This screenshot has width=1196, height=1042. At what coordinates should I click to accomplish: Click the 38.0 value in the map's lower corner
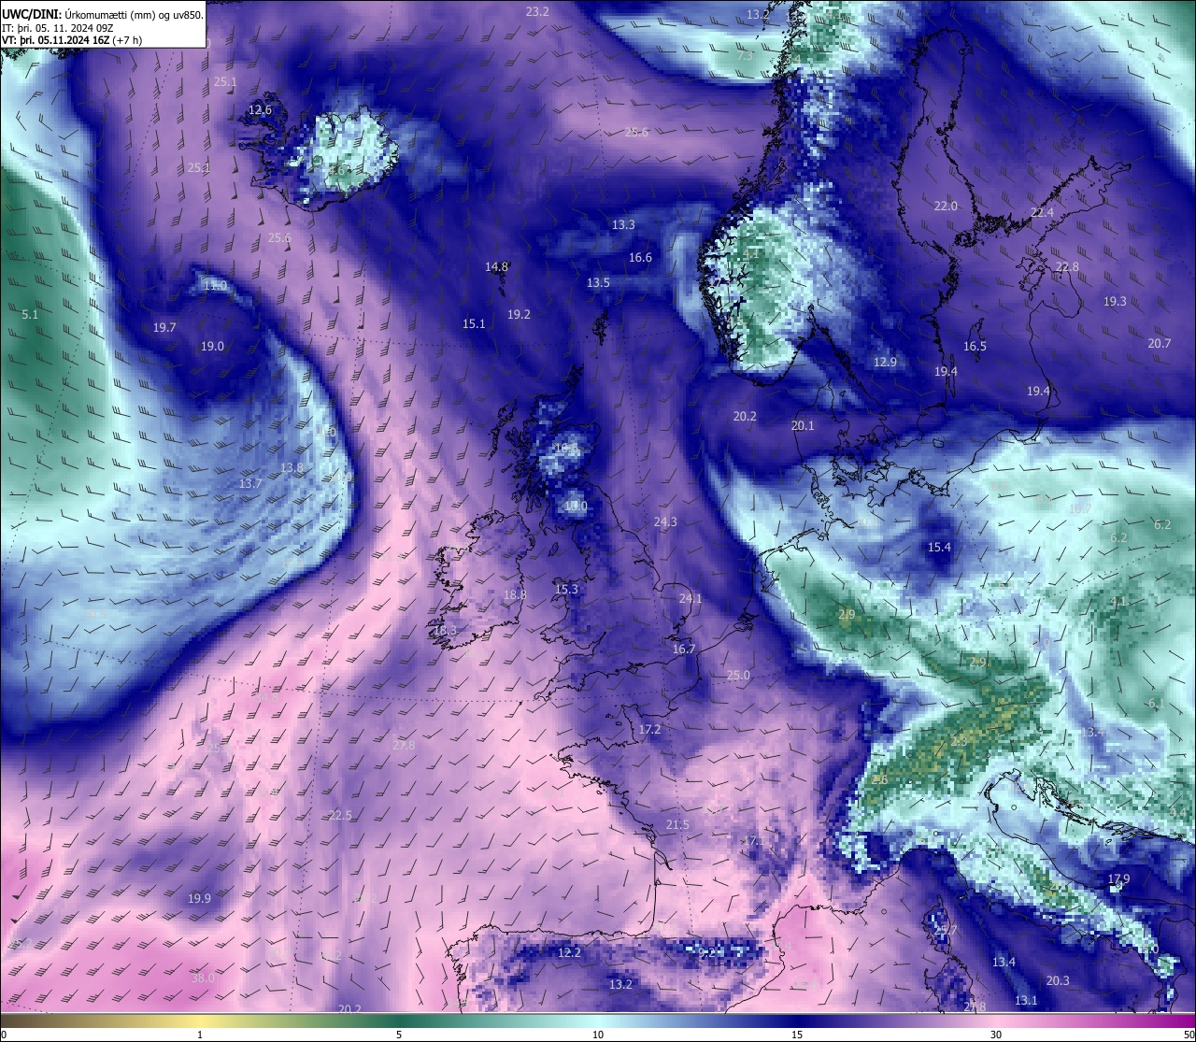[203, 978]
